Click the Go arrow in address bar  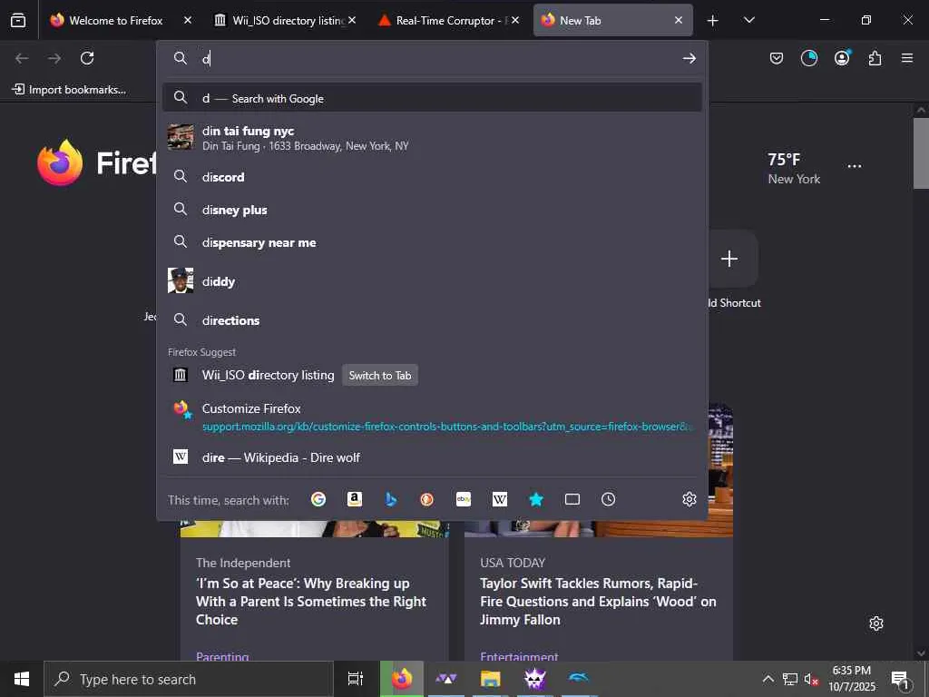pyautogui.click(x=689, y=58)
